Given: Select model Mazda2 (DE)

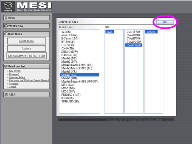Looking at the screenshot, I should [69, 58].
